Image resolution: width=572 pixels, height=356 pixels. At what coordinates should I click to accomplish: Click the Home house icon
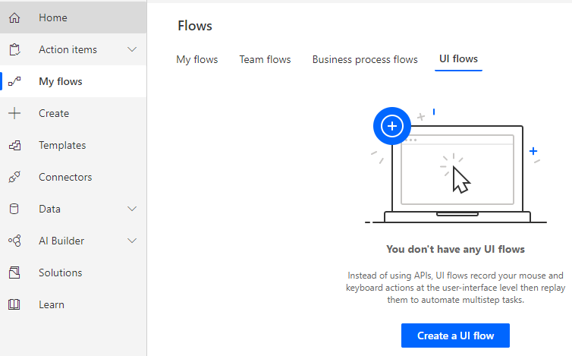(14, 17)
